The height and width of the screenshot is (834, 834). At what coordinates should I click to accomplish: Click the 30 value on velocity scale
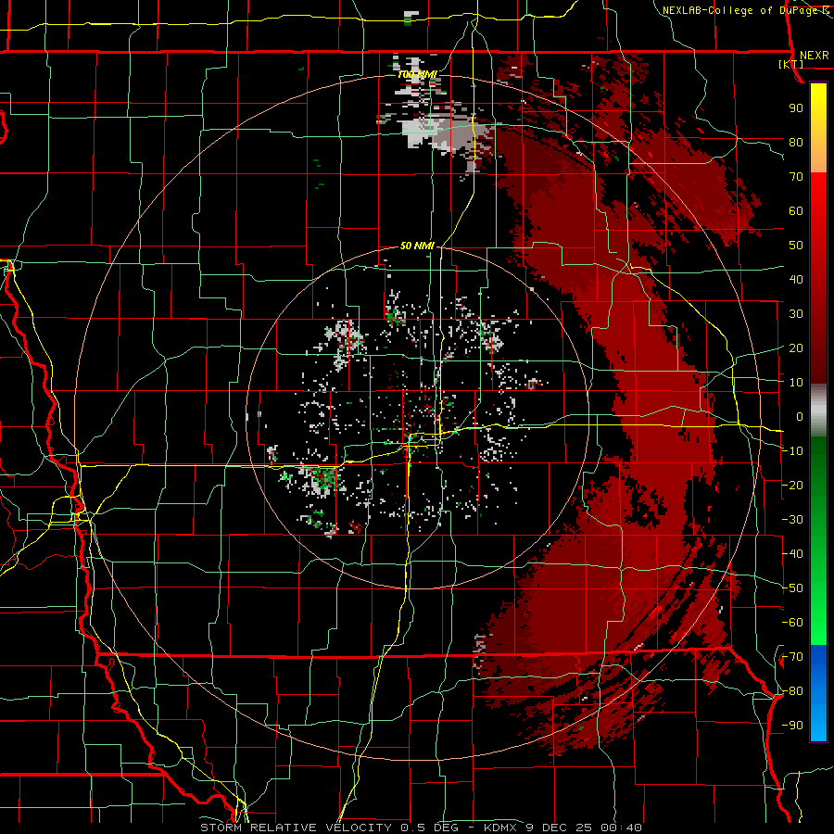796,314
